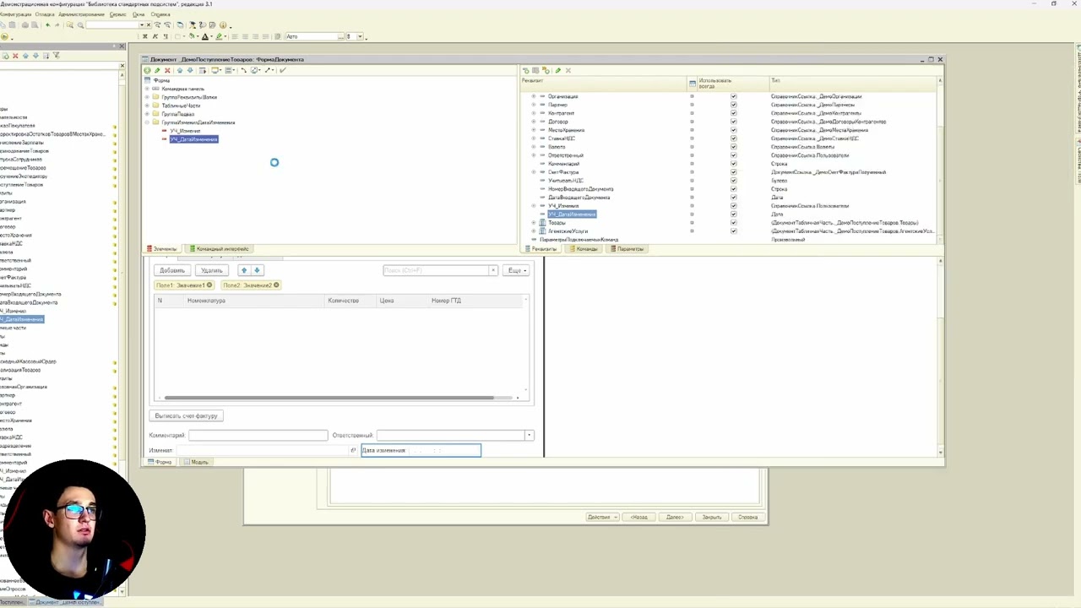The width and height of the screenshot is (1081, 608).
Task: Click the table icon next to Товары attribute
Action: 543,223
